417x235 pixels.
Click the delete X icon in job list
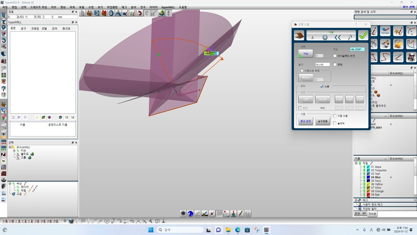coord(19,117)
